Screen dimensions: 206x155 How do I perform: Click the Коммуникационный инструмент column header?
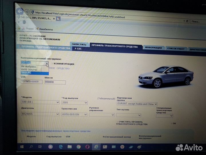click(150, 137)
